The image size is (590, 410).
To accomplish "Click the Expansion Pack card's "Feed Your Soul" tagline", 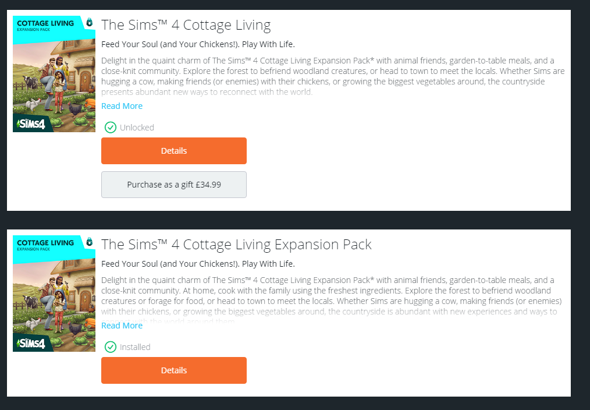I will 198,264.
